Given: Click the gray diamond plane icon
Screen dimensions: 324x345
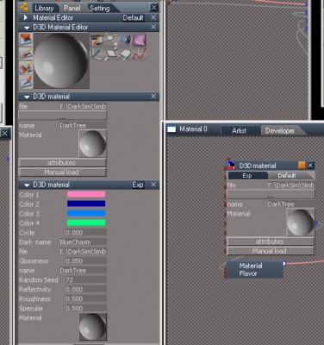Looking at the screenshot, I should (110, 53).
